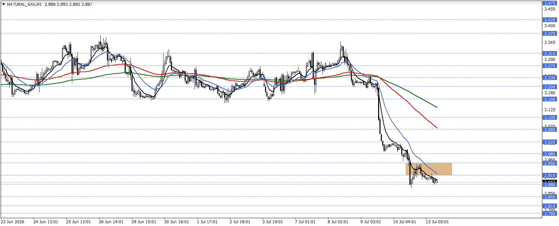Viewport: 559px width, 226px height.
Task: Click the 3.100 level label on price axis
Action: pos(549,117)
